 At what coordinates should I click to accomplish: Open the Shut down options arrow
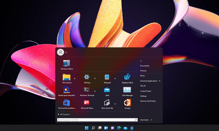[x=151, y=120]
